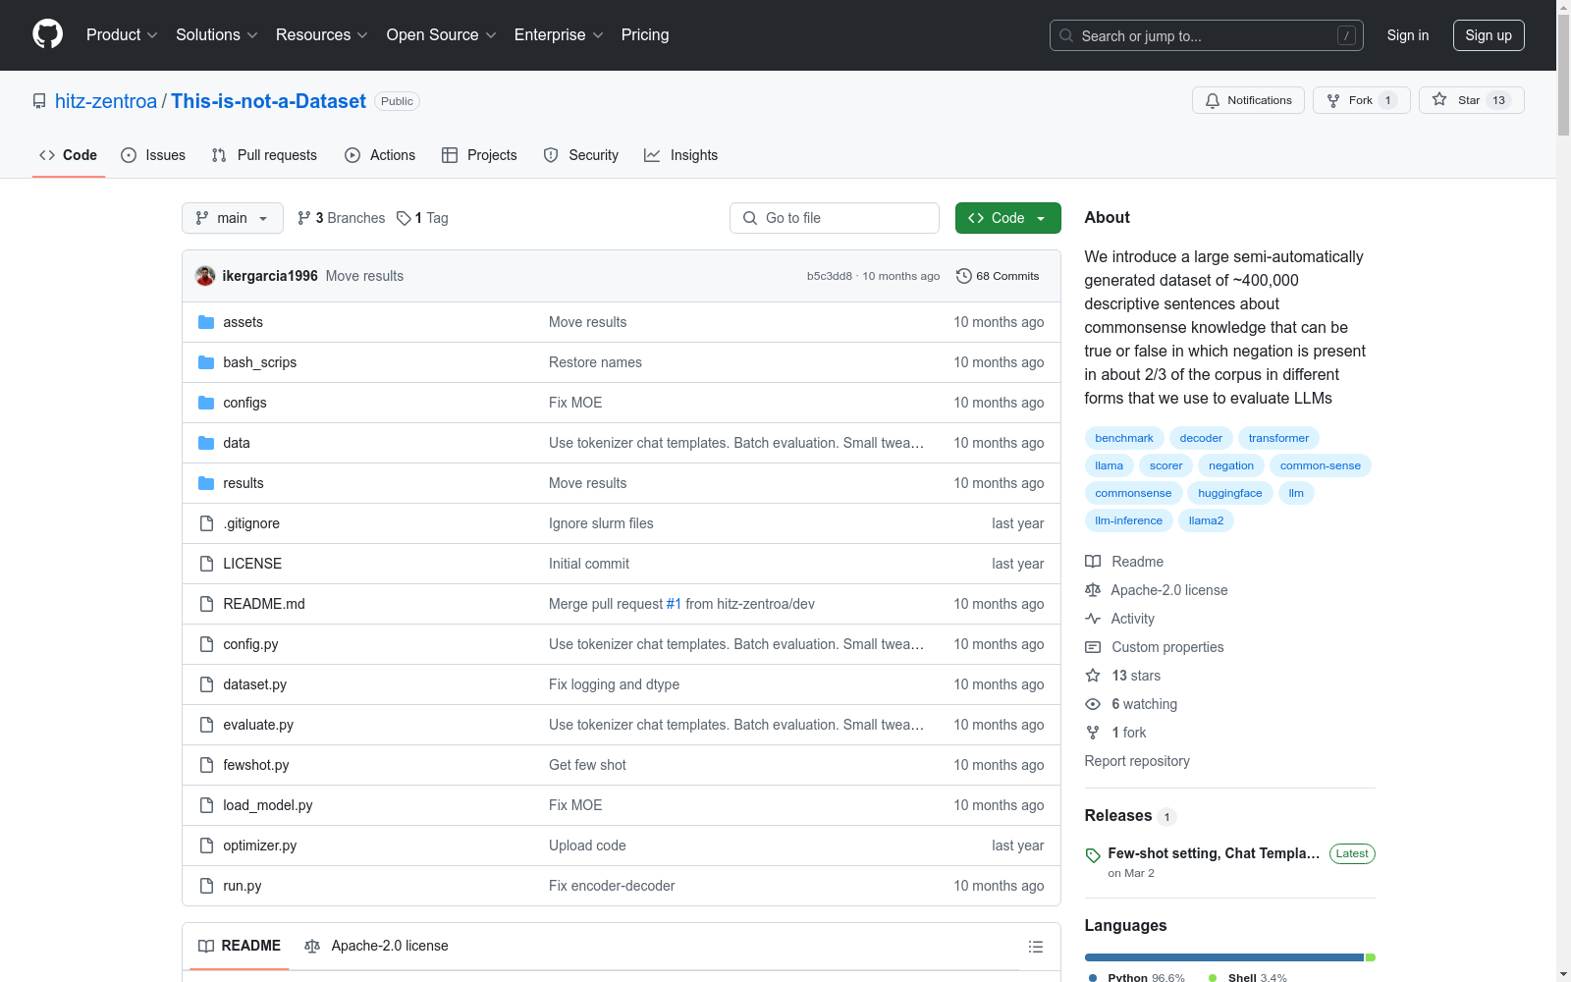Click the configs folder icon

[206, 403]
